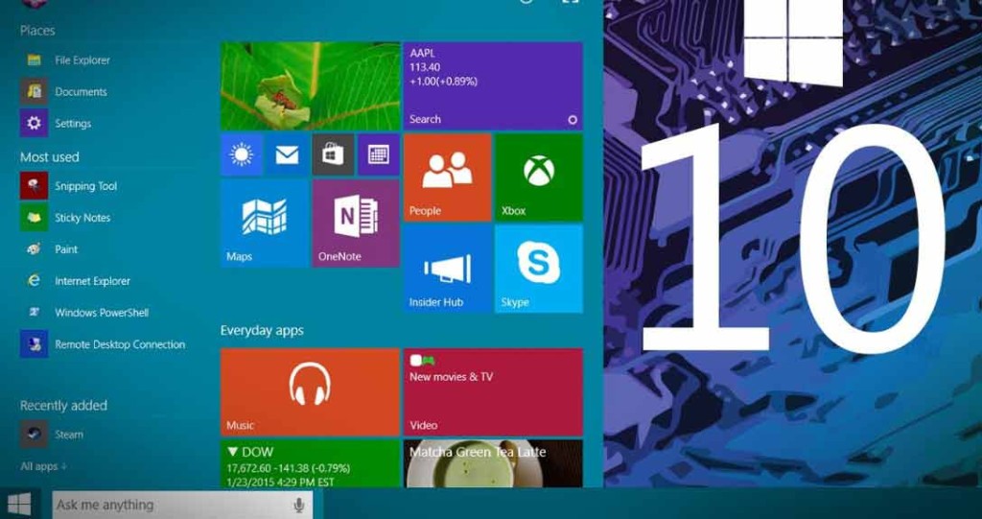The image size is (982, 519).
Task: Click the Everyday apps group heading
Action: point(262,330)
